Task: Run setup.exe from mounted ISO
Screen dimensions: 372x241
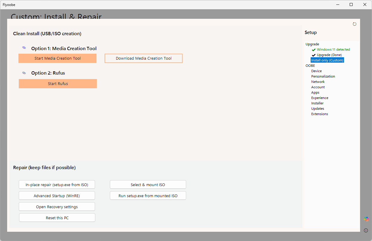Action: click(x=148, y=196)
